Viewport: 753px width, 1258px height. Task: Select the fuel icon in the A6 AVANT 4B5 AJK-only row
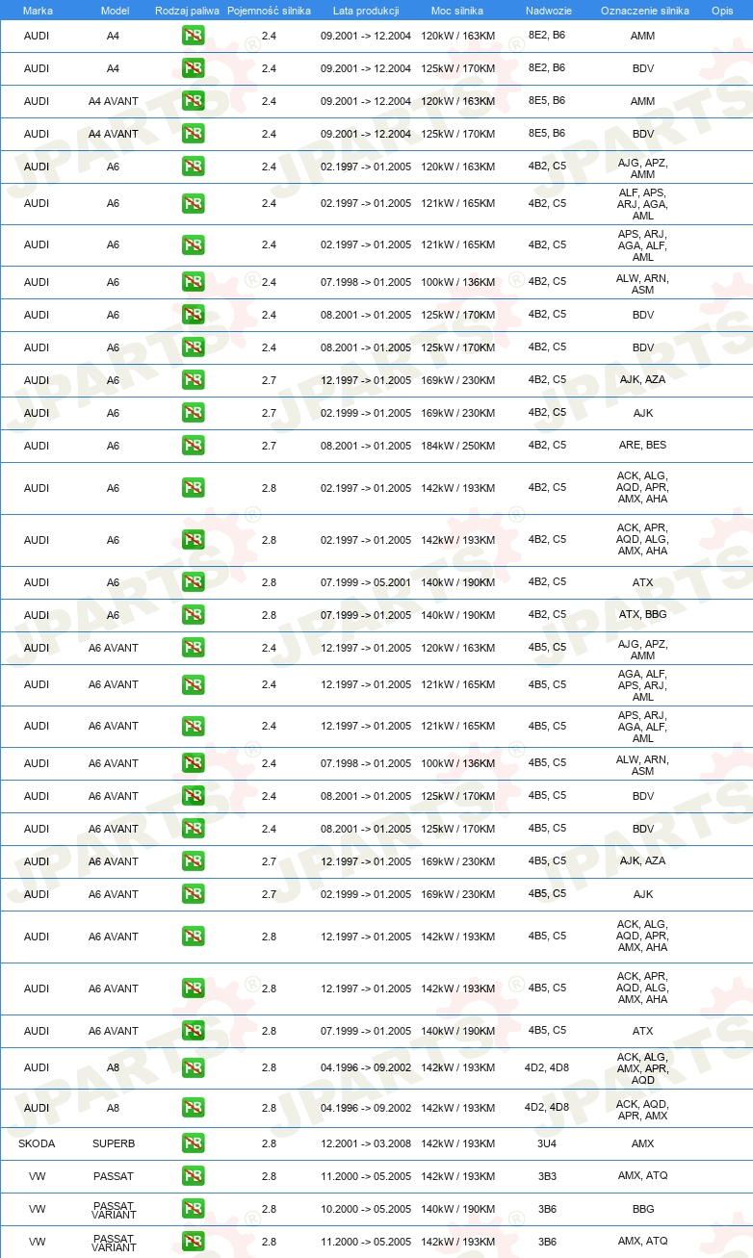coord(193,894)
